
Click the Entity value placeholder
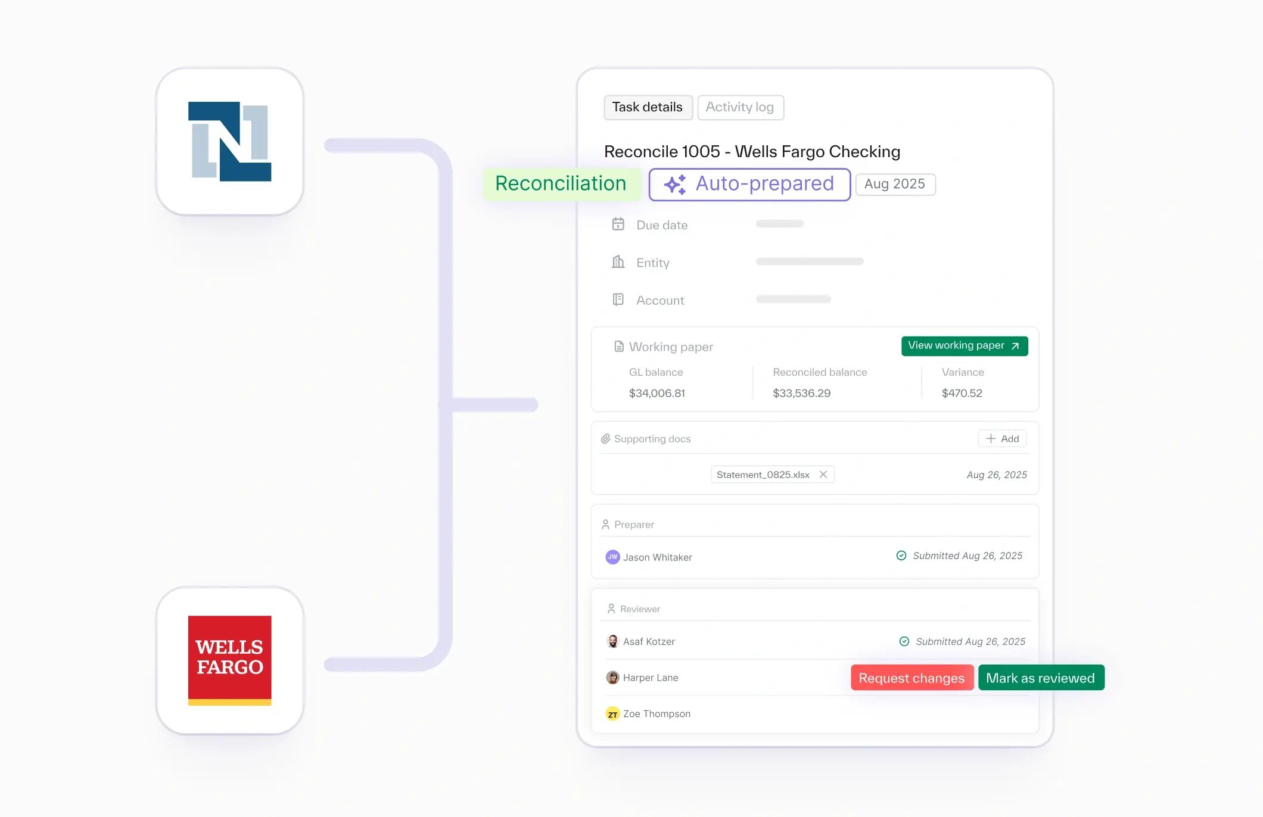pyautogui.click(x=810, y=261)
